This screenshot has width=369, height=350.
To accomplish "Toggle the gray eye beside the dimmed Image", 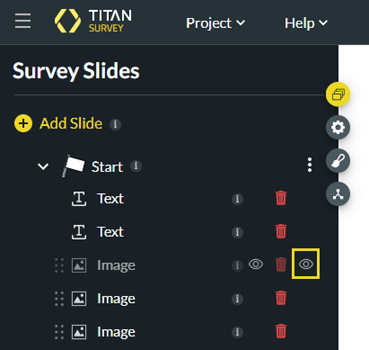I will [x=256, y=264].
